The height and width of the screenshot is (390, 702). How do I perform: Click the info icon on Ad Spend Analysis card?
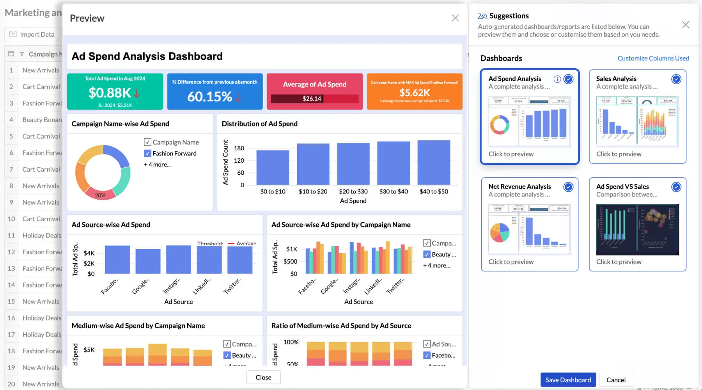click(557, 79)
